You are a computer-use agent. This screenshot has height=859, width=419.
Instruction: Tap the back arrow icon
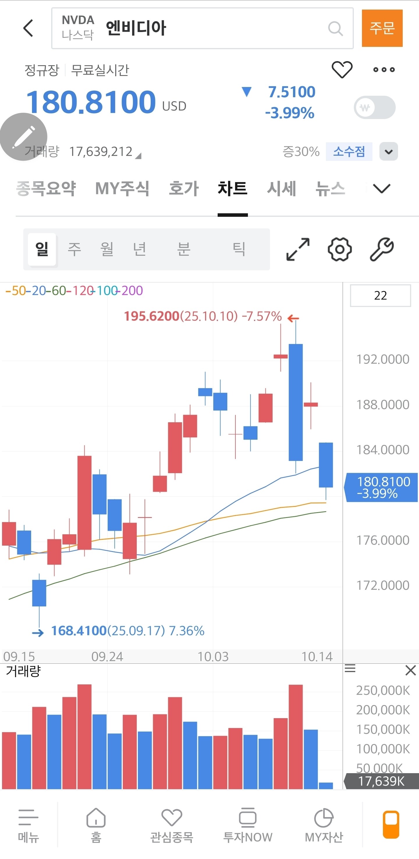click(29, 28)
